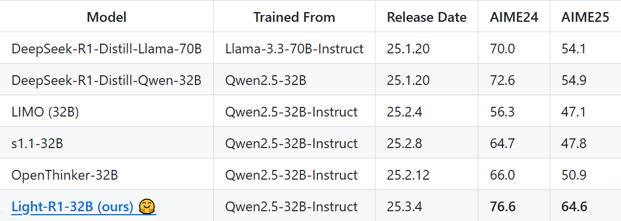Image resolution: width=621 pixels, height=221 pixels.
Task: Open the Light-R1-32B (ours) link
Action: (72, 207)
